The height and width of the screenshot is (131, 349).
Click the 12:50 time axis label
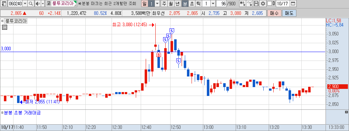(176, 127)
